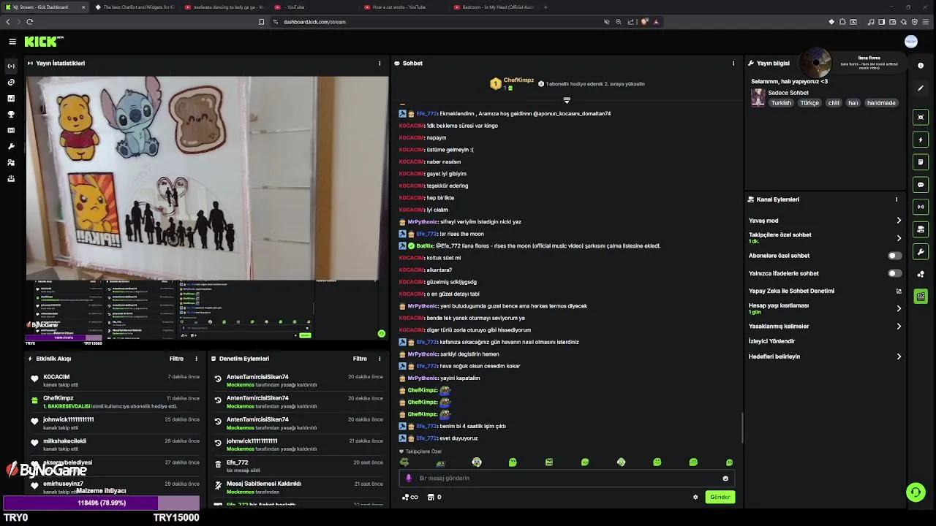Open Filtre dropdown in Denetim Eylemleri
This screenshot has height=526, width=936.
[360, 359]
